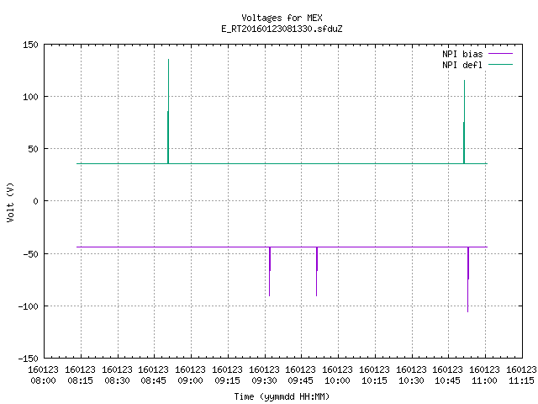
Task: Click x-axis label 160123 10:45
Action: (x=448, y=375)
